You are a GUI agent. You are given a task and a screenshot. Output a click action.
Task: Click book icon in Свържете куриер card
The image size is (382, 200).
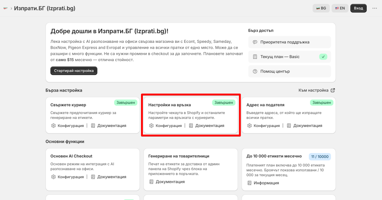(93, 126)
